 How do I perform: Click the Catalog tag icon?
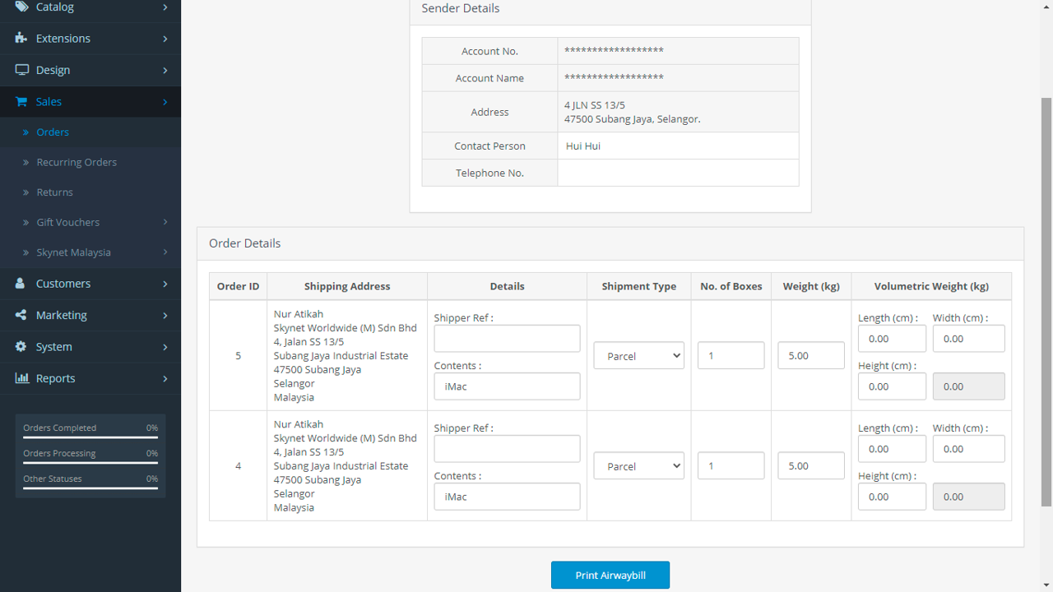pos(21,7)
